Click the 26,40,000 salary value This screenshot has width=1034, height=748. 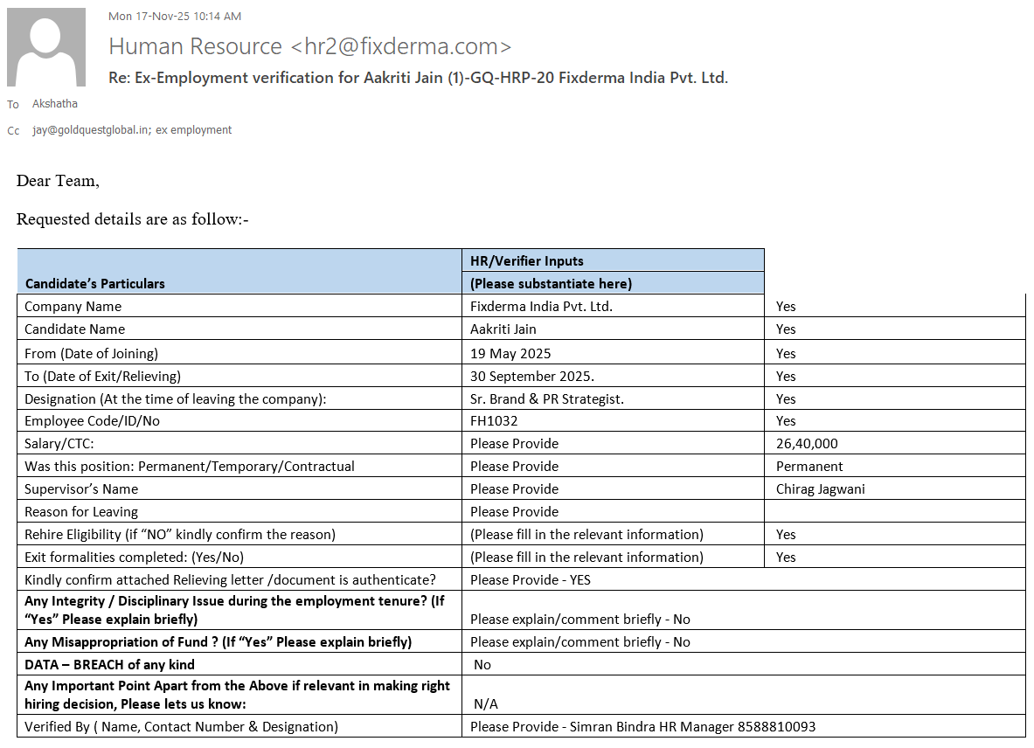807,444
